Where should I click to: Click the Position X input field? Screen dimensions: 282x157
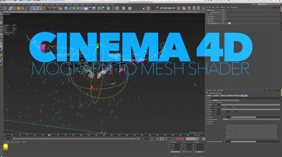175,145
